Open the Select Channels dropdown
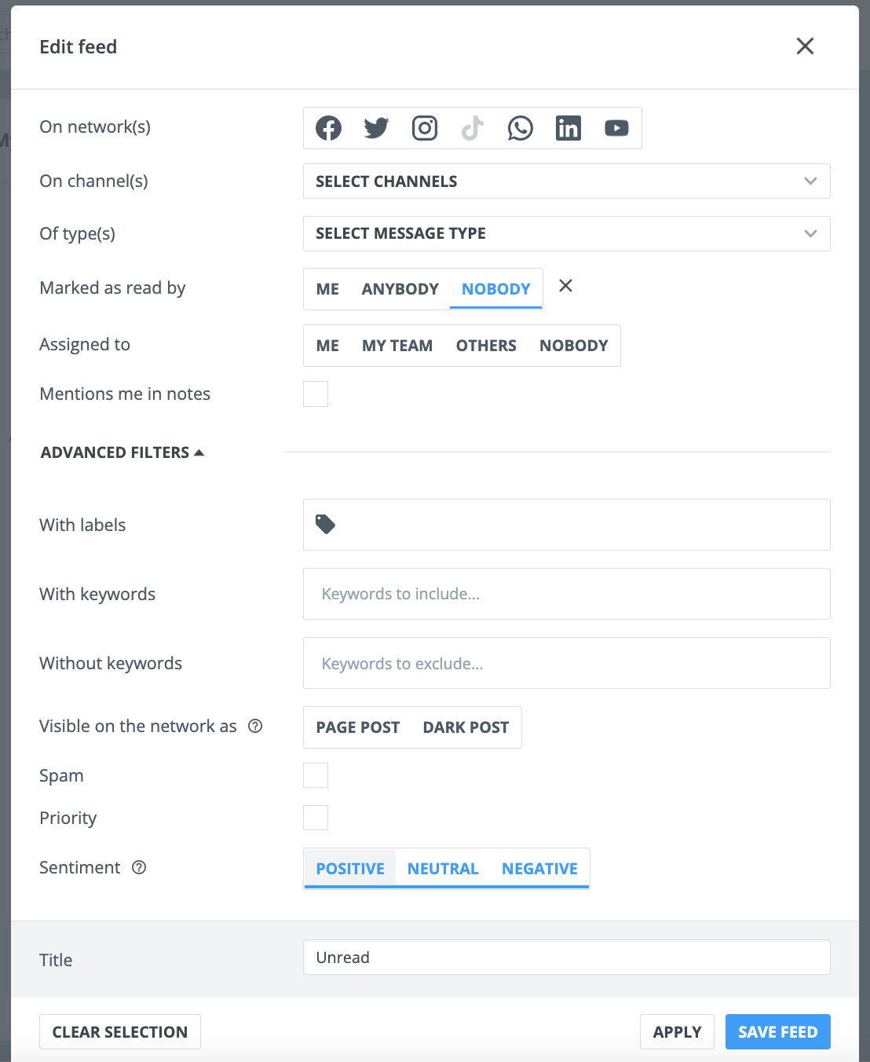Screen dimensions: 870x1062 (566, 181)
